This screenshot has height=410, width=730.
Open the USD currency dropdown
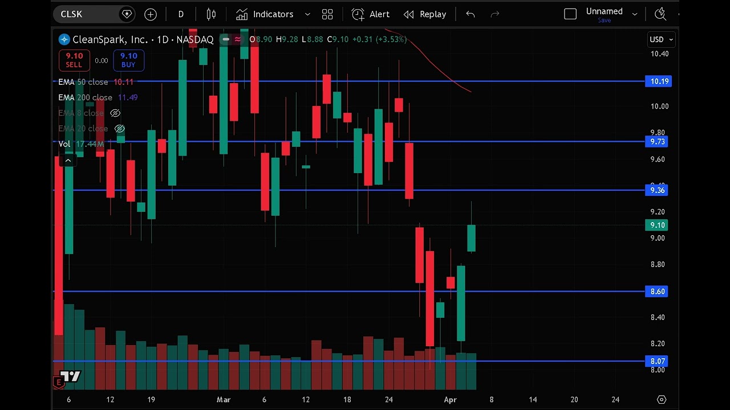click(x=662, y=39)
